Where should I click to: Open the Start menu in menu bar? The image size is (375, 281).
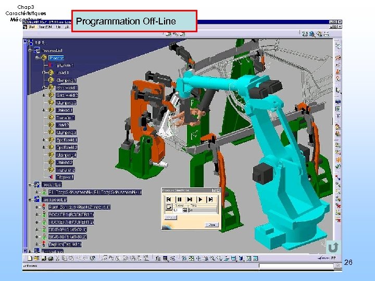(x=32, y=27)
